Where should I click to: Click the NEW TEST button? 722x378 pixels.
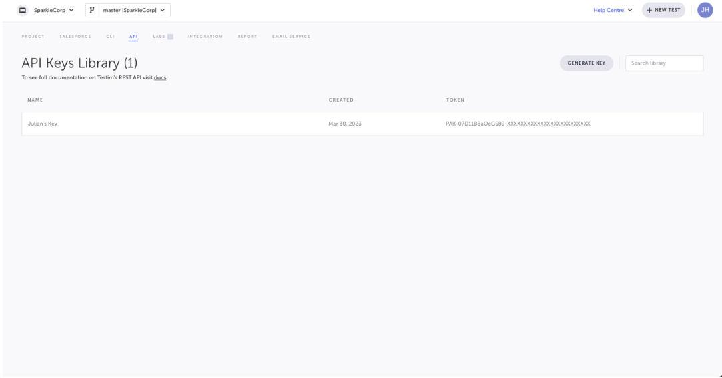[x=663, y=10]
